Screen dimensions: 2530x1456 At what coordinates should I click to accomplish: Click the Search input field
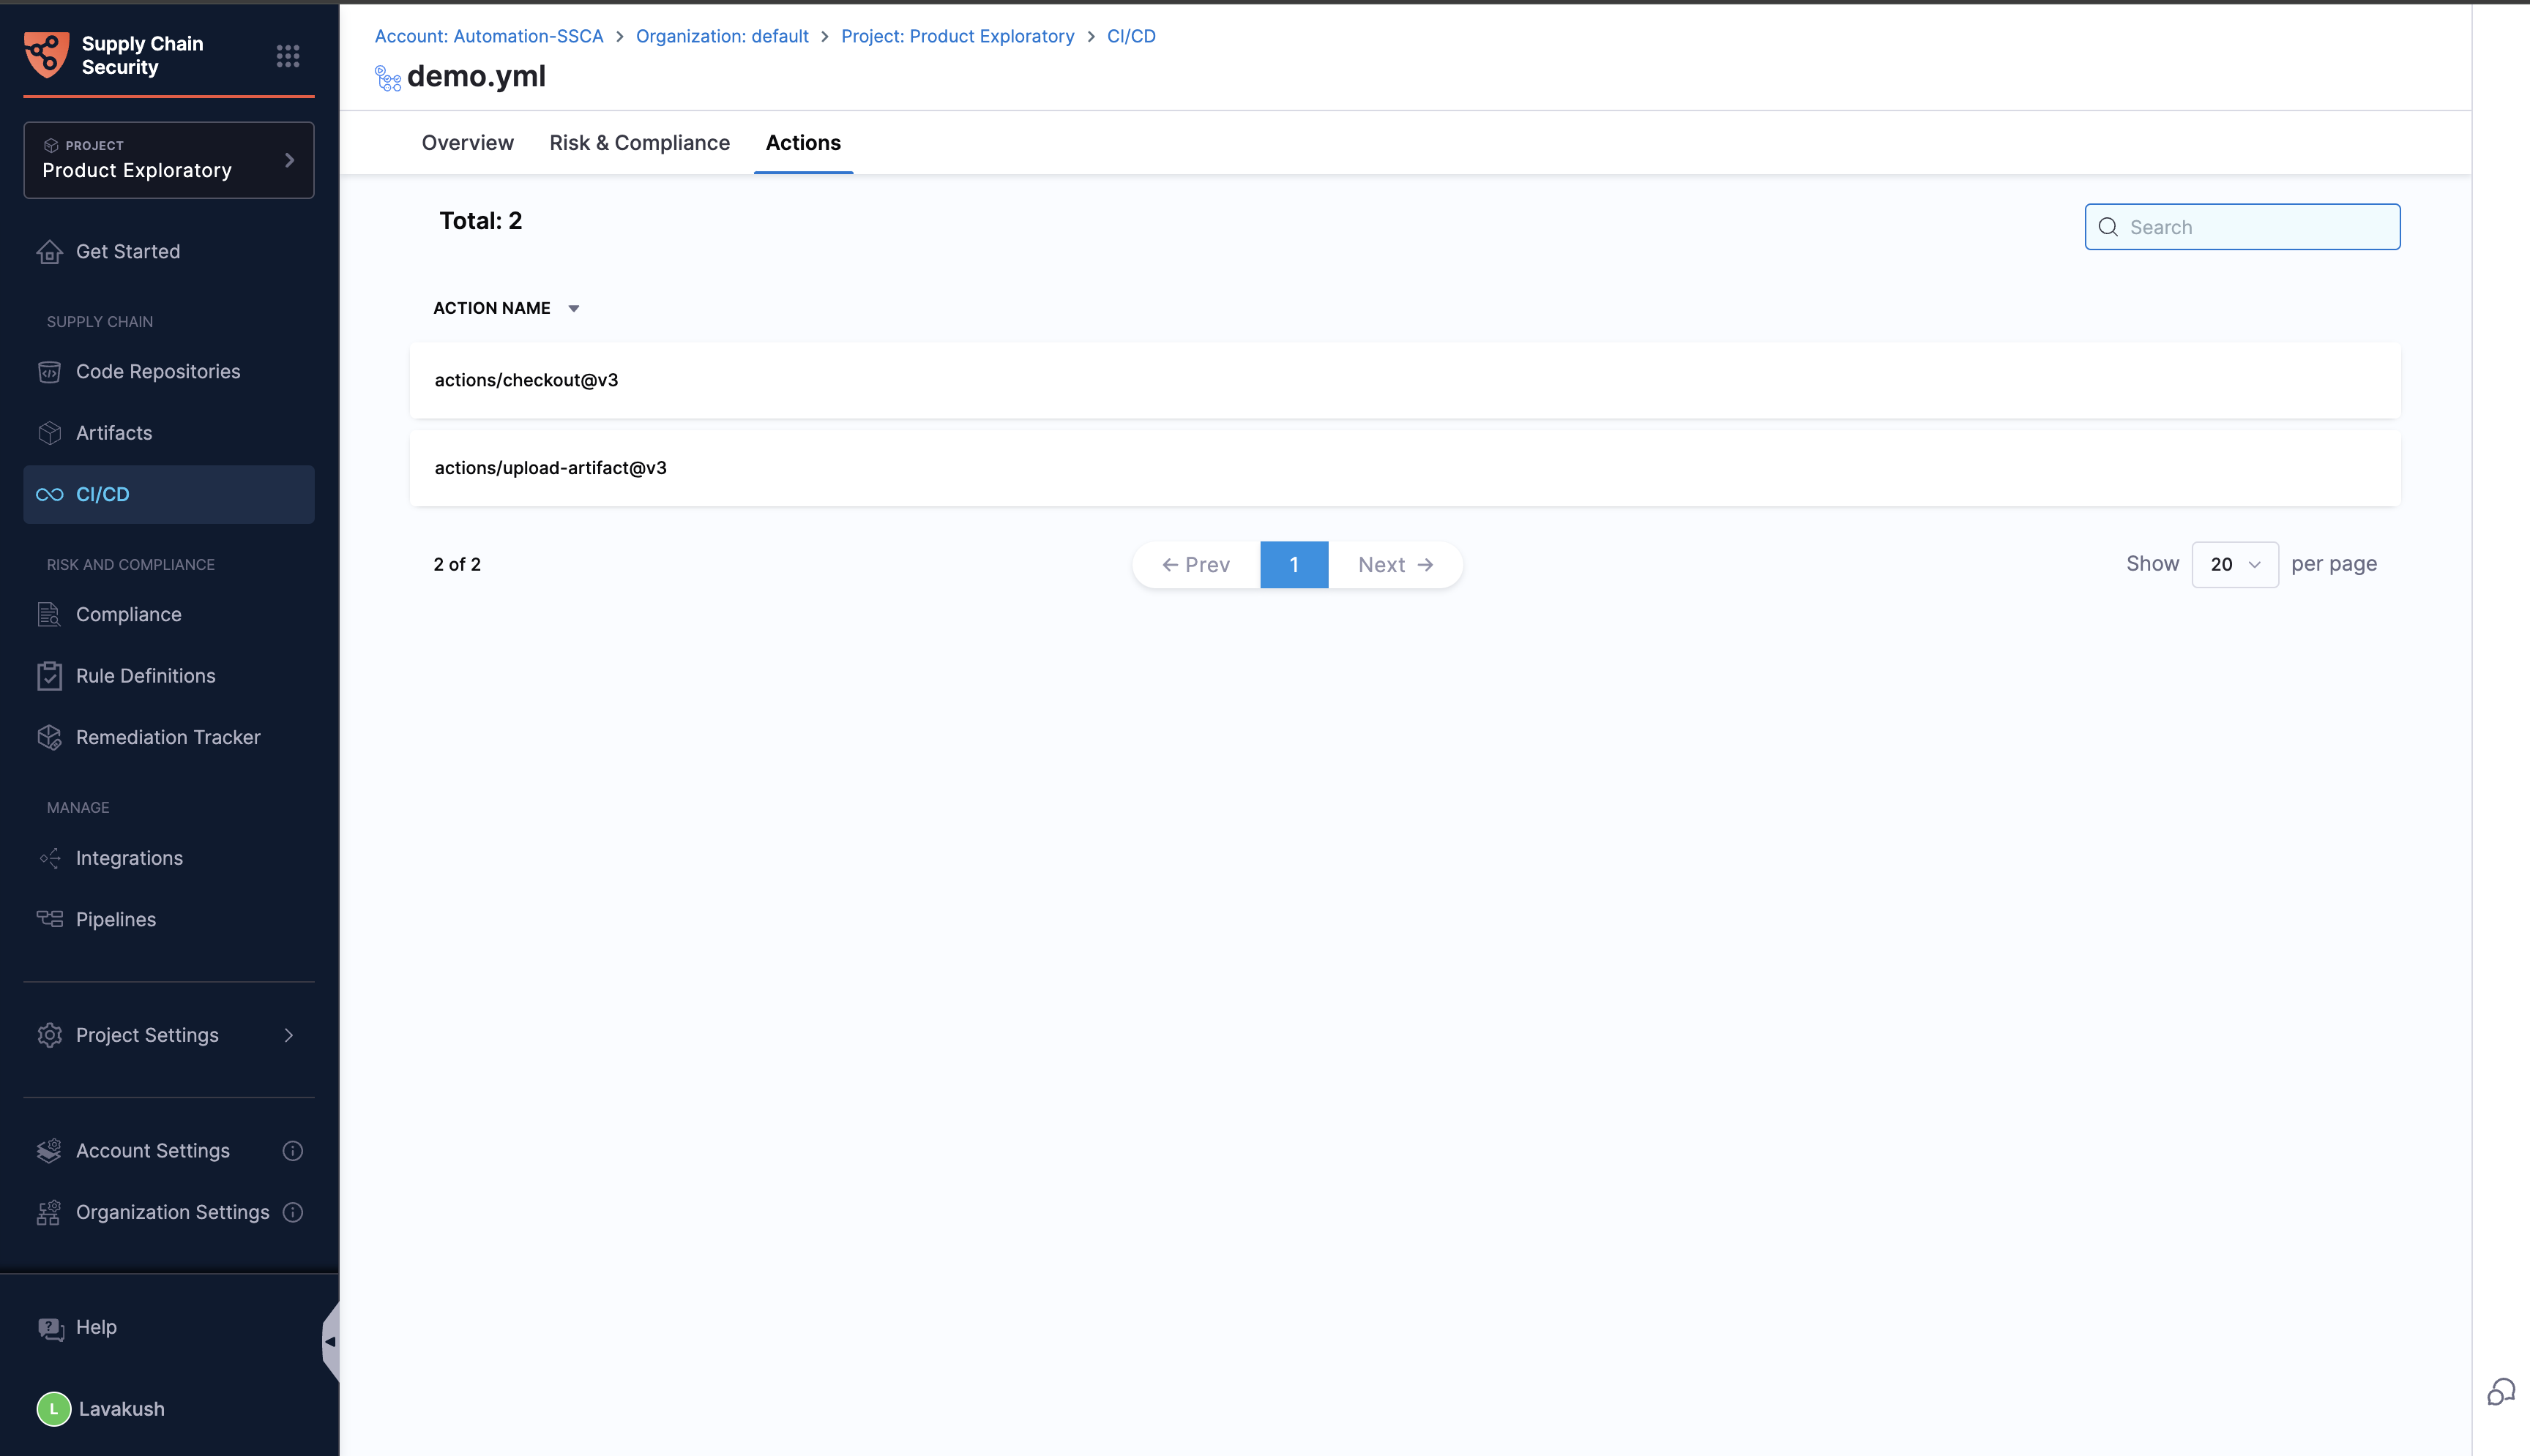2257,227
